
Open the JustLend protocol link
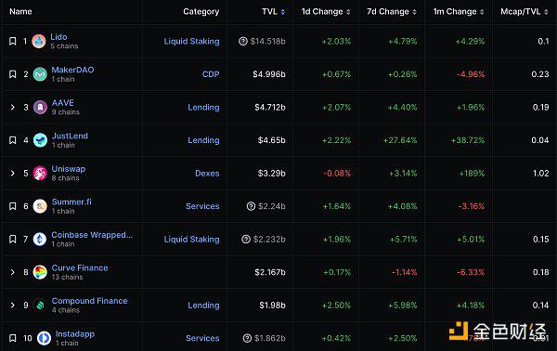pos(70,136)
